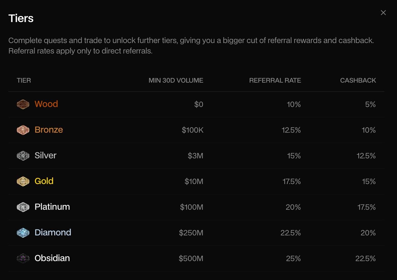Click the Bronze $100K volume value
Screen dimensions: 397x280
pyautogui.click(x=193, y=130)
